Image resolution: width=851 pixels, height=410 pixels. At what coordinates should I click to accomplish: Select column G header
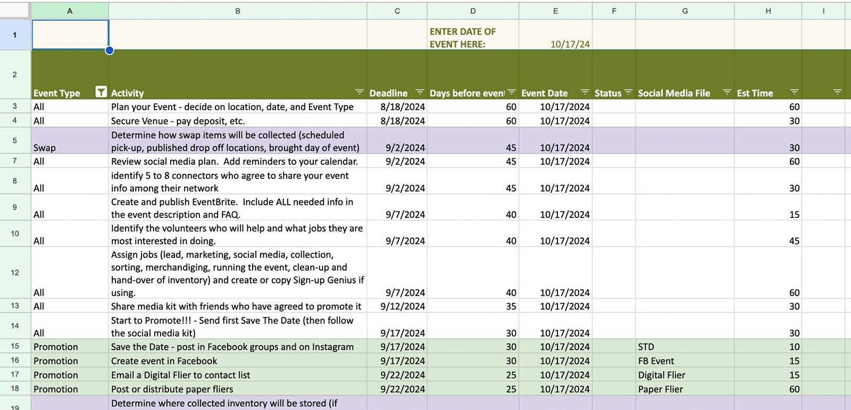pyautogui.click(x=685, y=11)
